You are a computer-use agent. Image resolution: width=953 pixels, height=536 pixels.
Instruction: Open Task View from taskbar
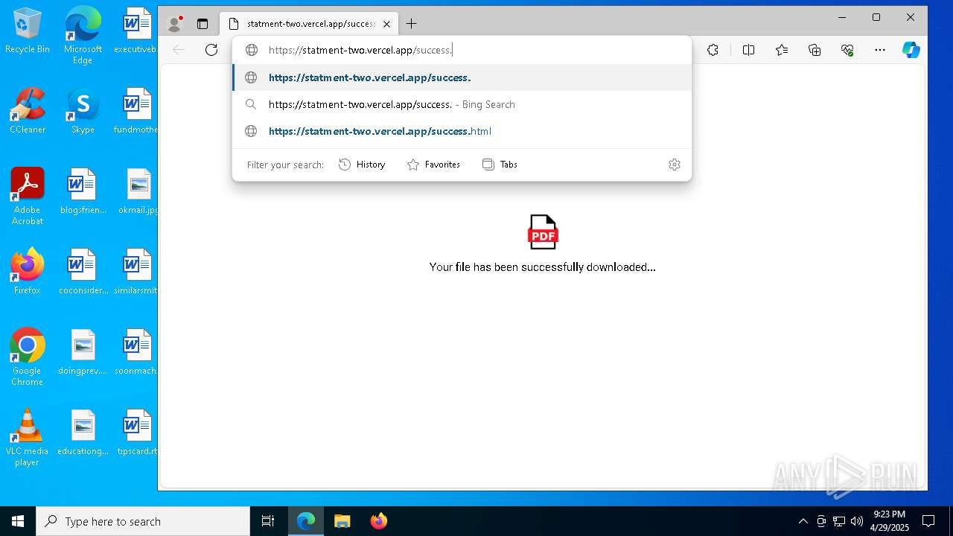[268, 521]
